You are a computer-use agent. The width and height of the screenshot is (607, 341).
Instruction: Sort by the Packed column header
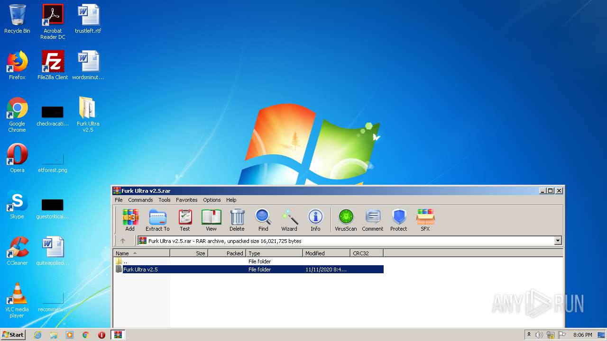tap(227, 253)
